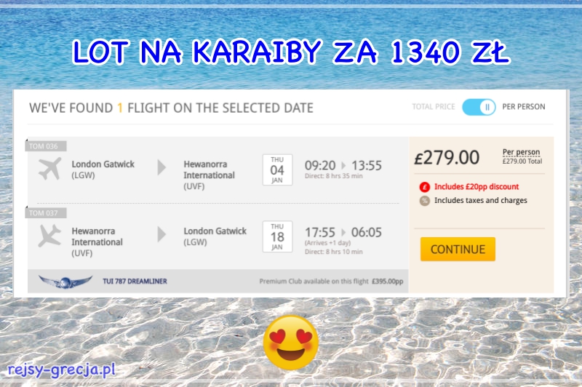Click the arrow between Gatwick and Hewanorra outbound

(162, 167)
